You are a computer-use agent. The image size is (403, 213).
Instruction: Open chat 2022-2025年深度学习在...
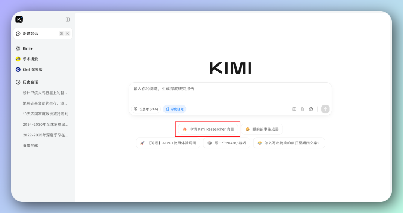pyautogui.click(x=45, y=135)
